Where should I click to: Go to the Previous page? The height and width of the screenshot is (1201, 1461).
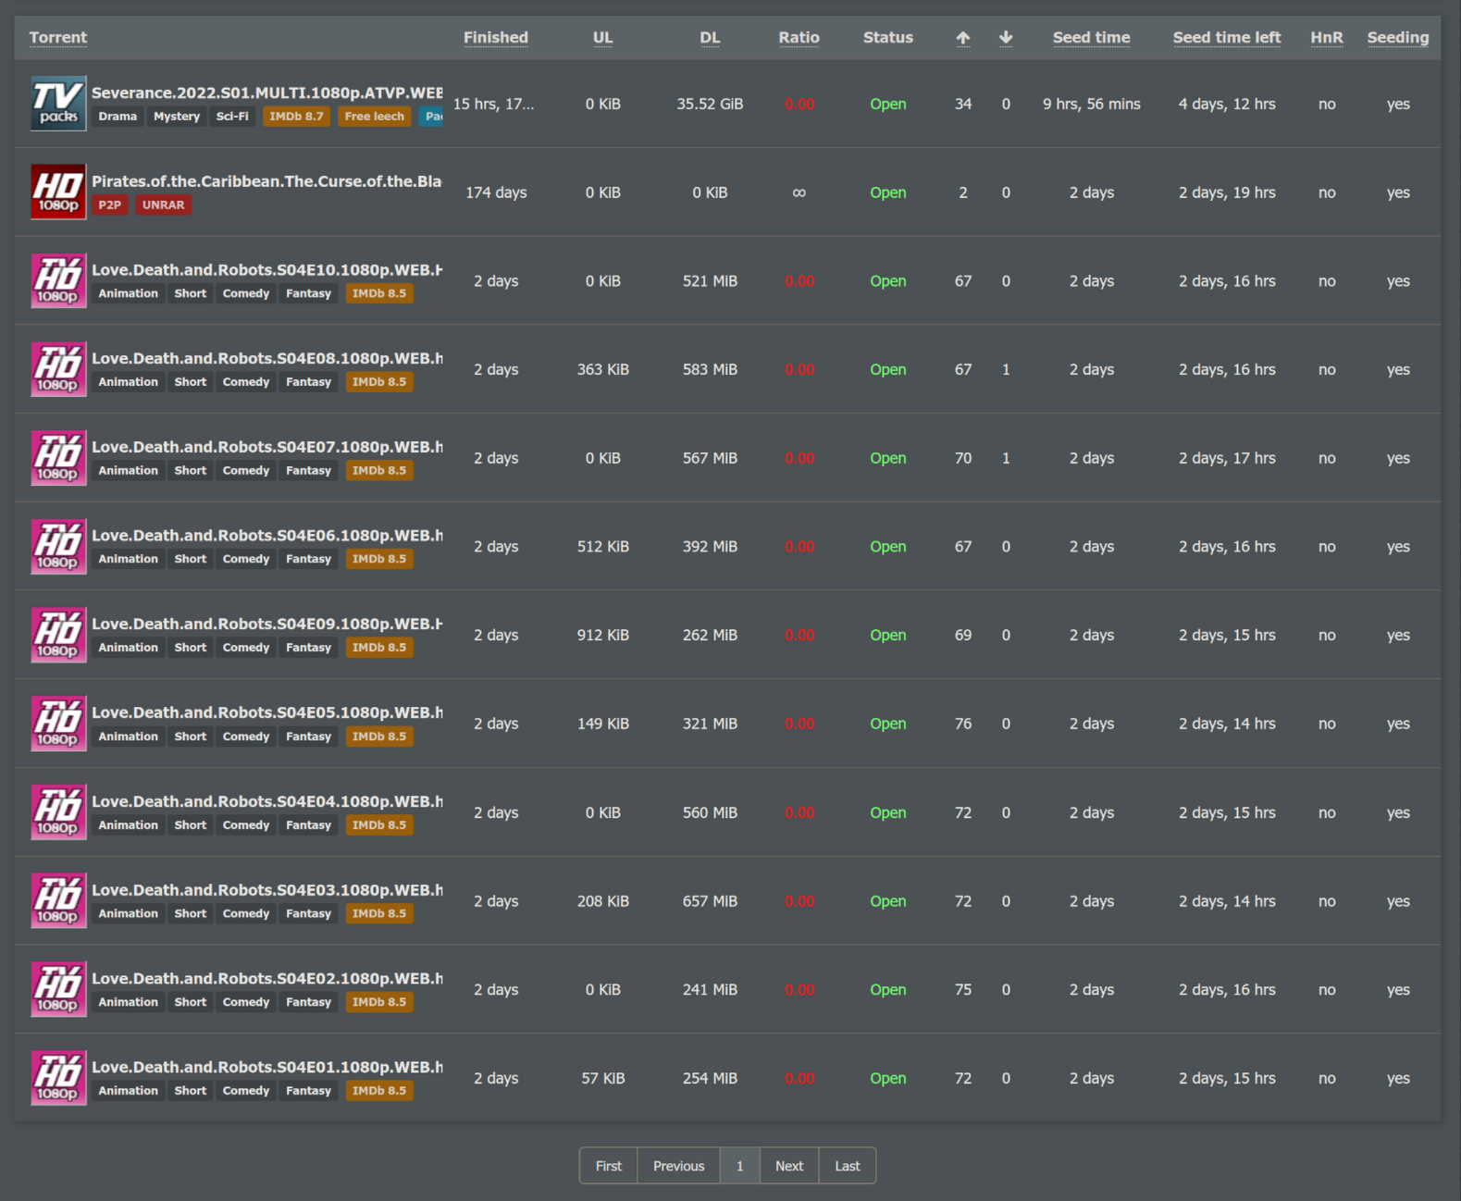point(678,1166)
